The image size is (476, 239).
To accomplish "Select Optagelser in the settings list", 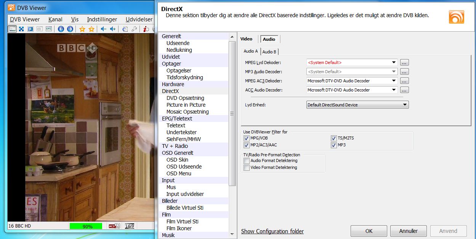I will (x=179, y=71).
